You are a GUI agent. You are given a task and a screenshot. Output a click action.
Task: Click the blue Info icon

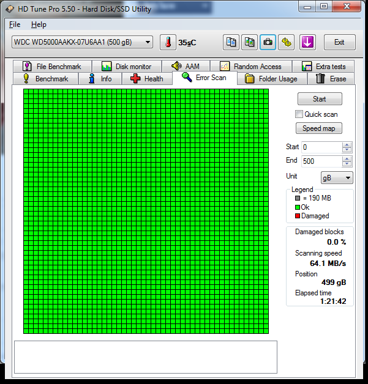point(92,79)
